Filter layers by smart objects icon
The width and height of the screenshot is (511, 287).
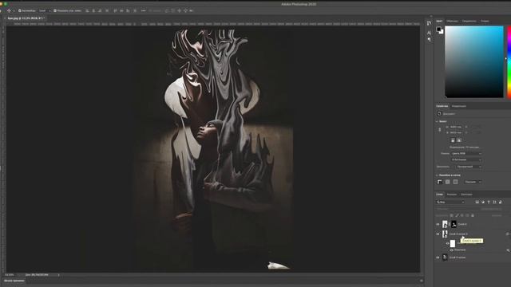point(501,202)
